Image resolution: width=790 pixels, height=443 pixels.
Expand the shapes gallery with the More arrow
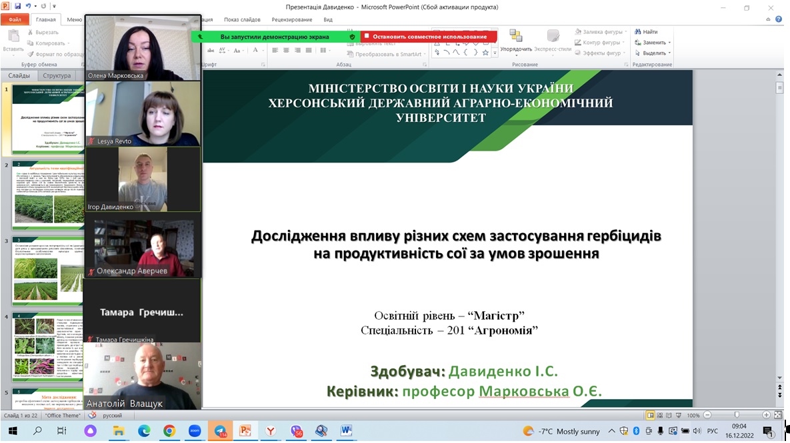coord(495,53)
